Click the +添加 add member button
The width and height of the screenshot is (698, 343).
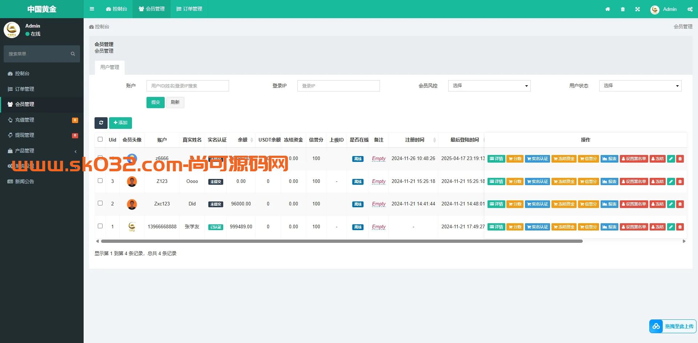coord(120,123)
